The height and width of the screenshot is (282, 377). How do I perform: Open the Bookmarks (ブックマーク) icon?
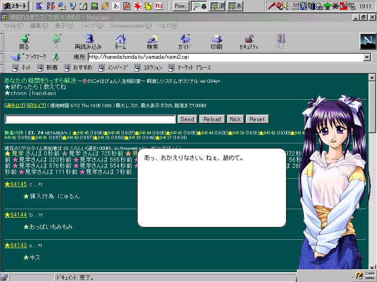[28, 57]
